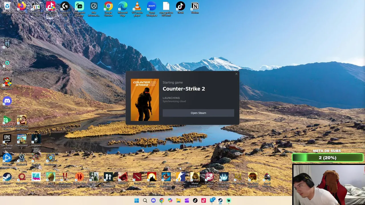Open TikTok LIVE Studio desktop shortcut
The image size is (365, 205).
50,9
